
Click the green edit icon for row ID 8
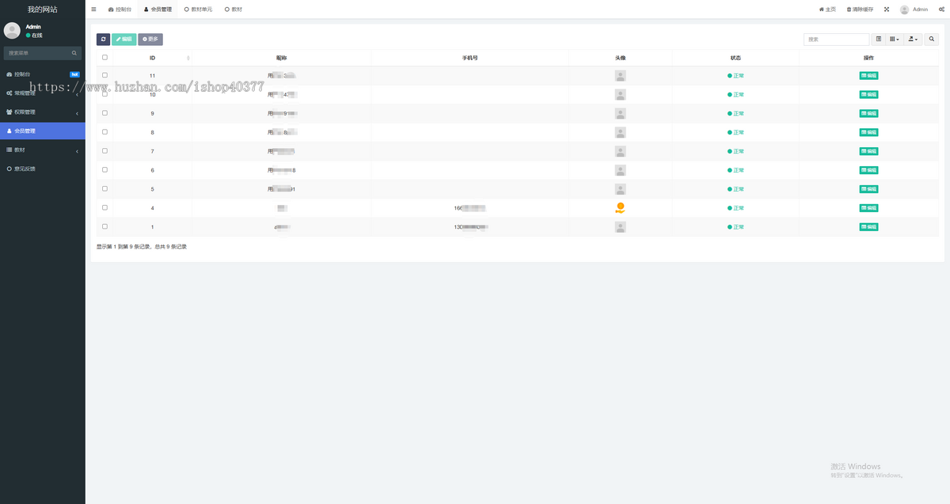[x=868, y=133]
